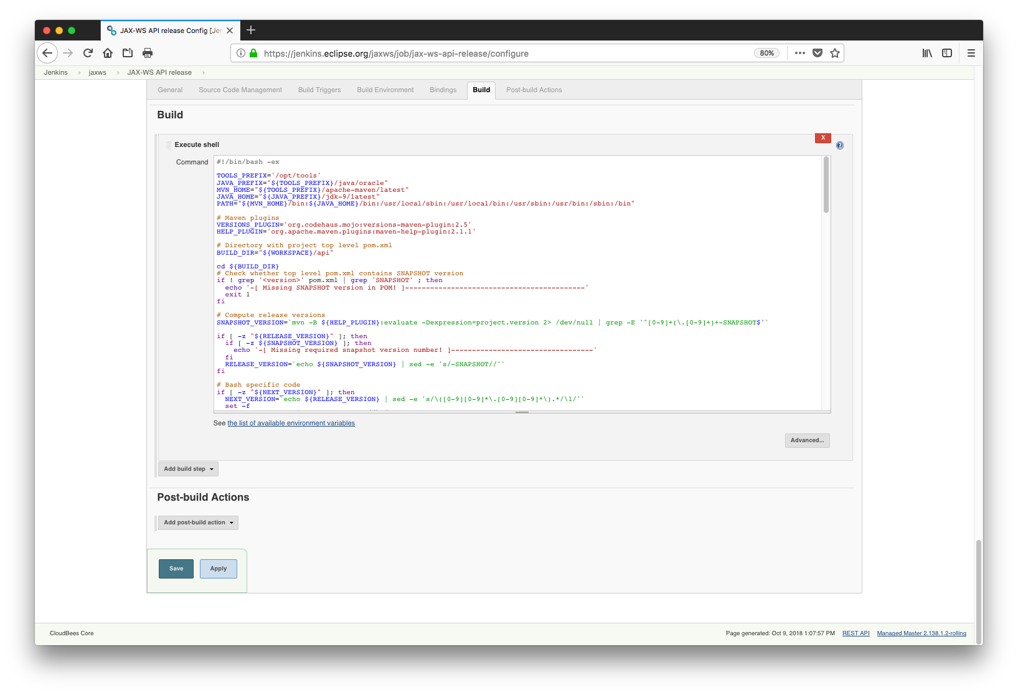Expand the Jenkins breadcrumb arrow
The width and height of the screenshot is (1018, 695).
tap(79, 73)
